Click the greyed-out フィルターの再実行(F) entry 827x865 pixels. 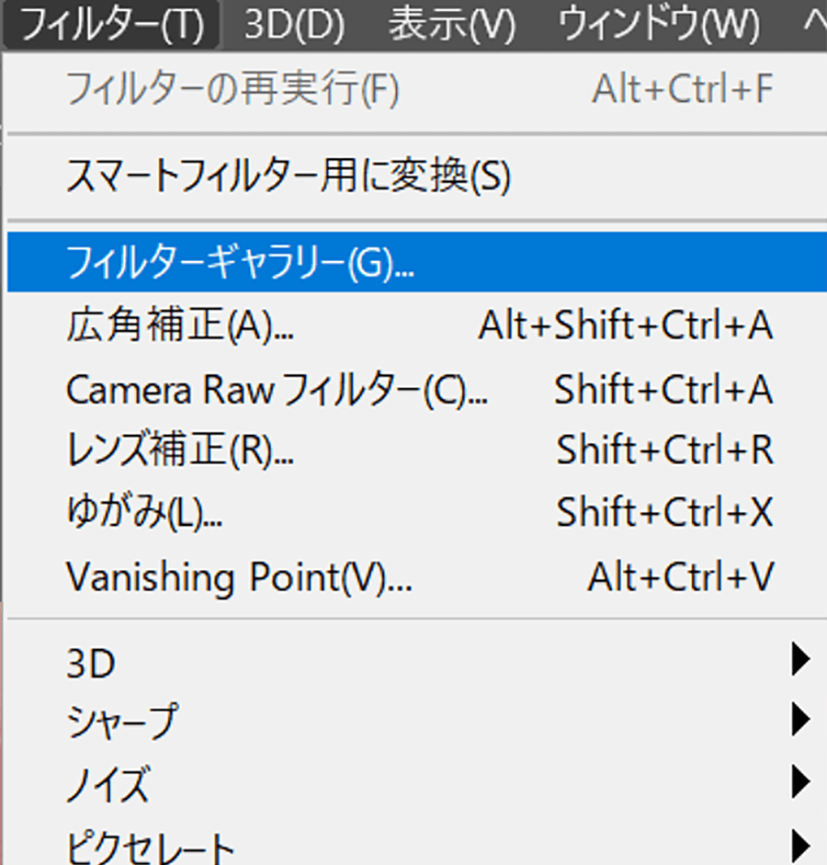coord(232,89)
